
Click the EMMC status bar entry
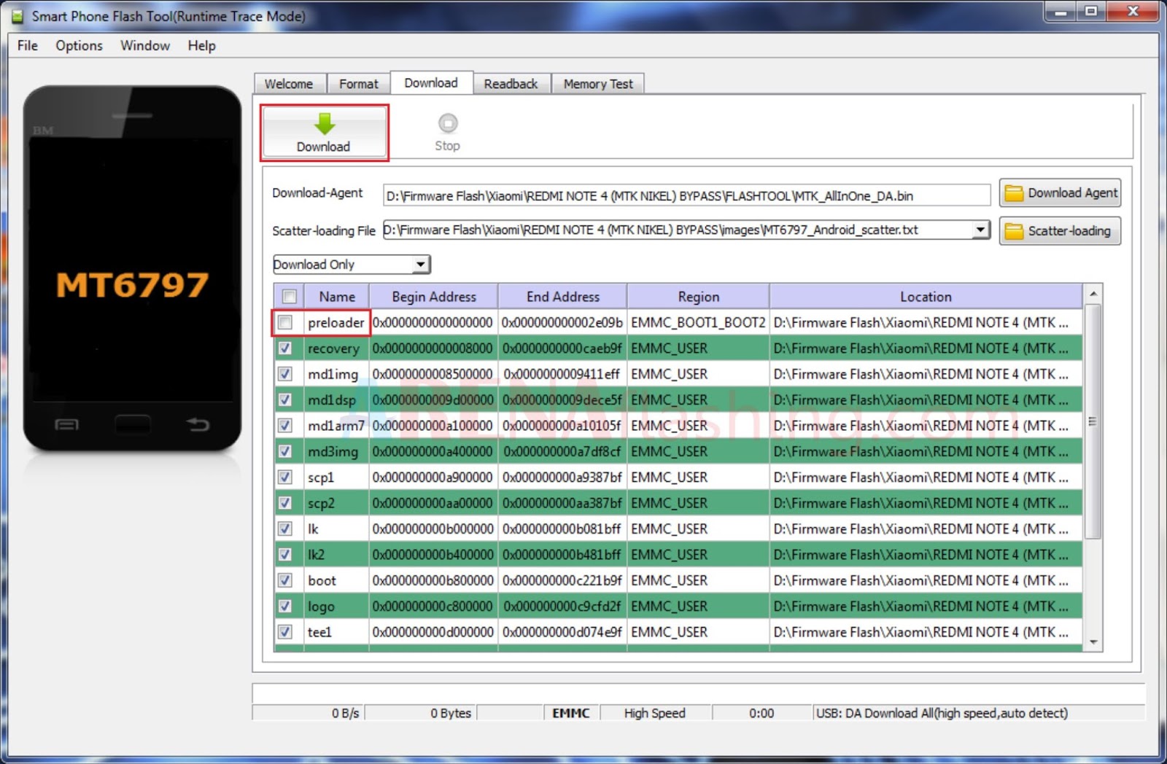tap(571, 713)
